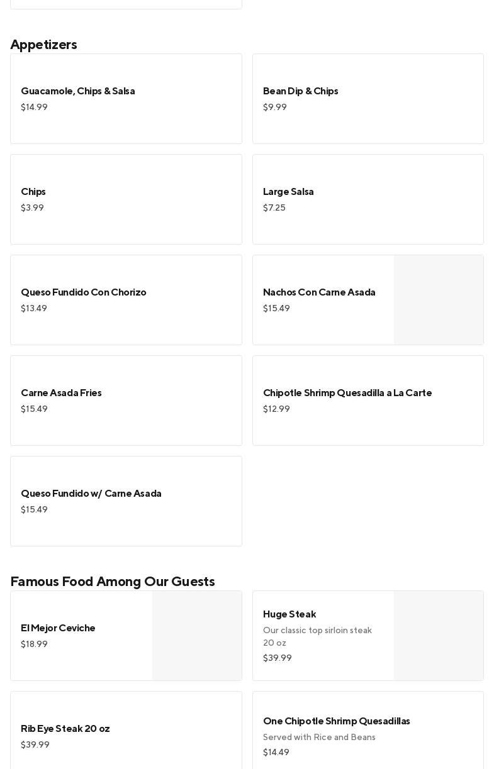
Task: Choose the $3.99 Chips appetizer
Action: [126, 199]
